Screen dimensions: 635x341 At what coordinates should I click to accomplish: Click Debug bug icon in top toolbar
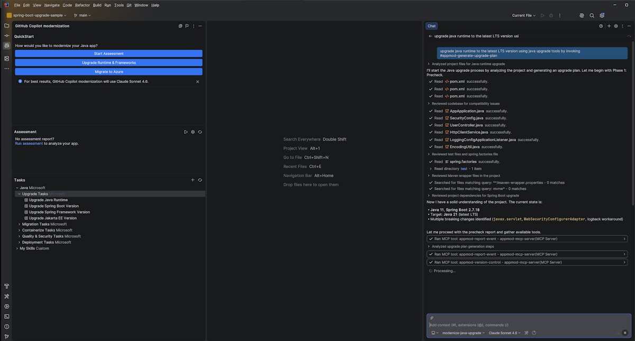click(552, 15)
